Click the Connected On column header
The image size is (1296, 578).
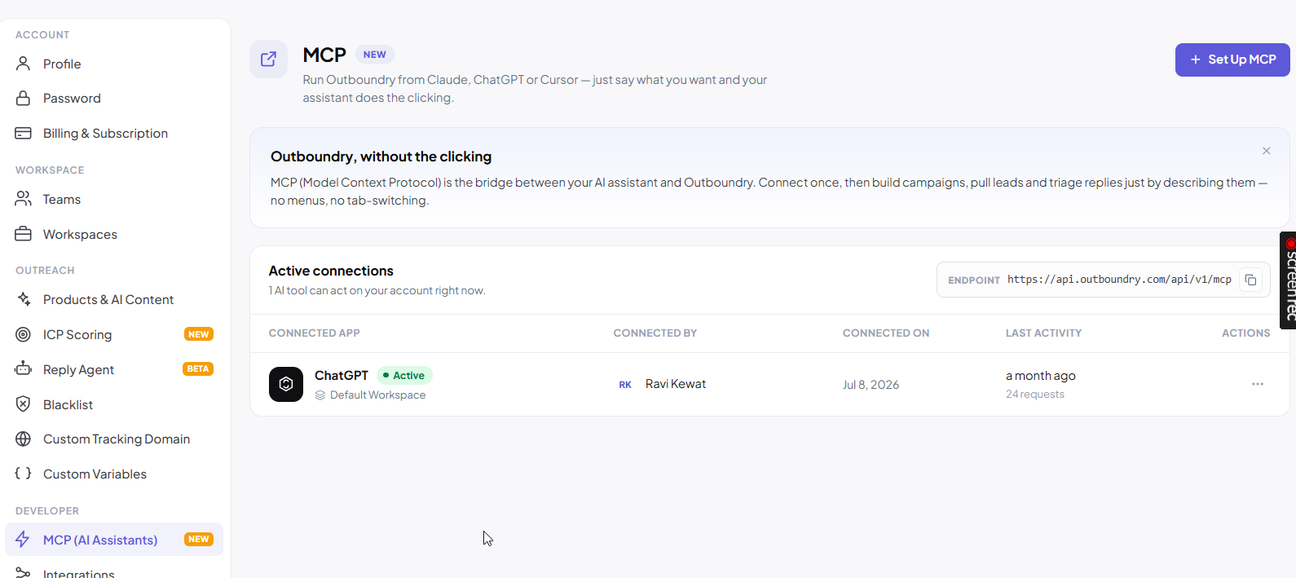point(886,333)
